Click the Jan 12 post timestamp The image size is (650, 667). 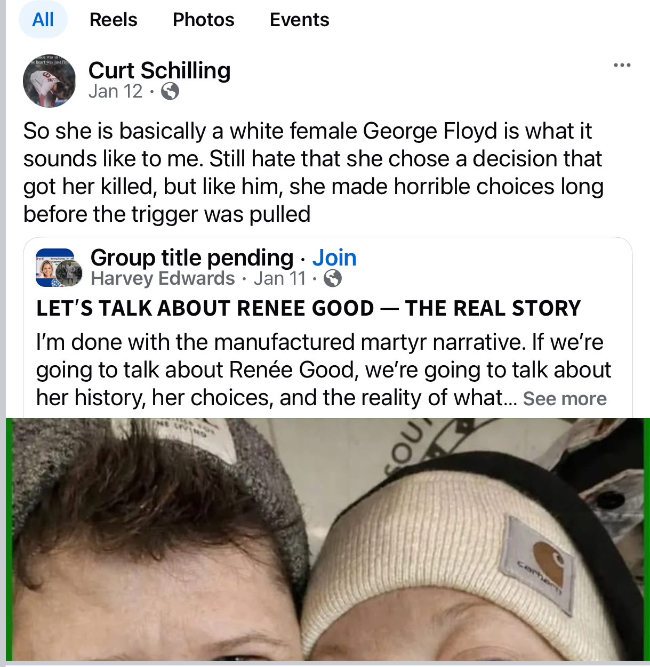pyautogui.click(x=116, y=92)
